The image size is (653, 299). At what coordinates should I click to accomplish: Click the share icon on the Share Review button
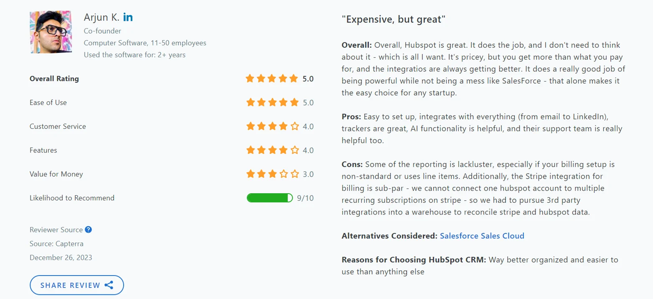tap(109, 285)
